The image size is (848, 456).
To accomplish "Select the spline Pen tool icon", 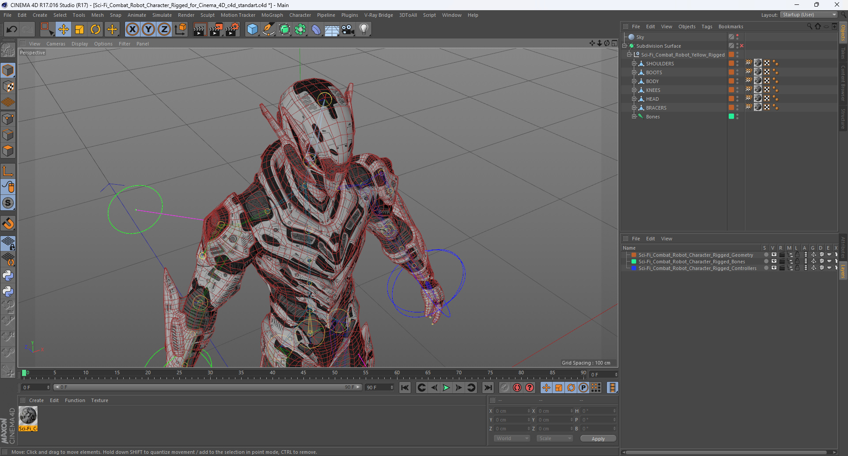I will (x=269, y=30).
